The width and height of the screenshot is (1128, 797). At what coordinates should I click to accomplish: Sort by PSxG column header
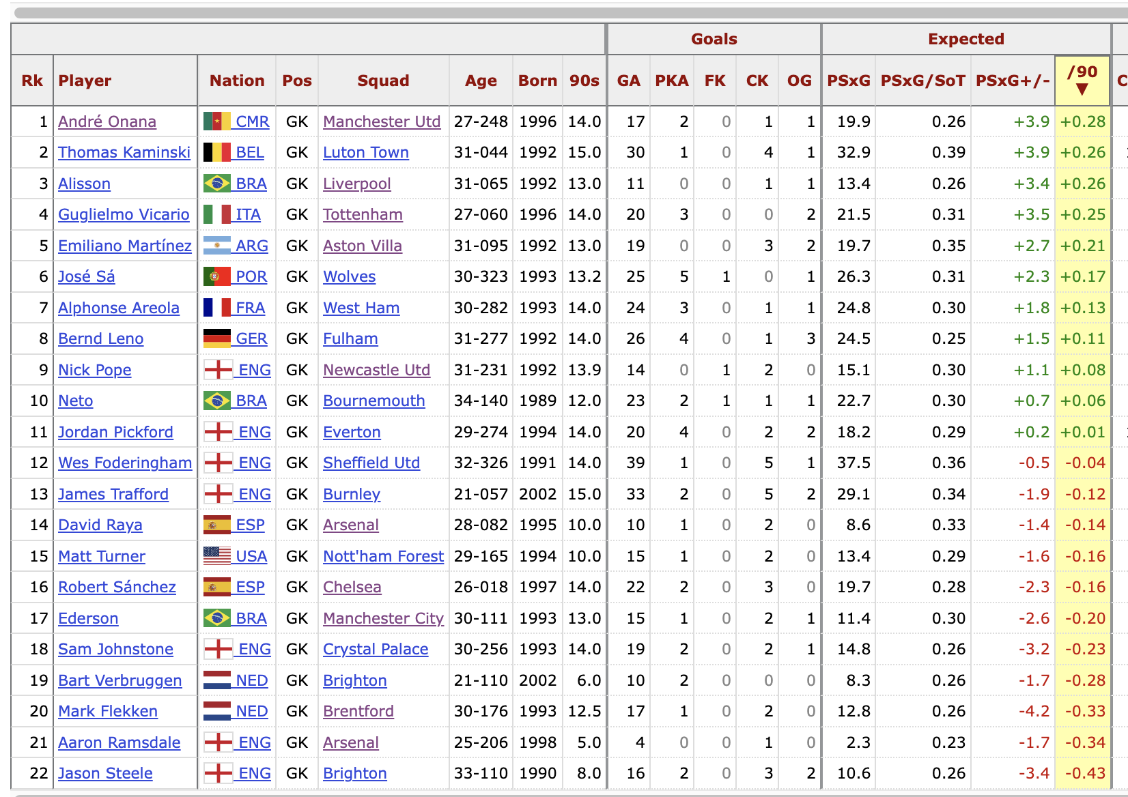pos(849,81)
